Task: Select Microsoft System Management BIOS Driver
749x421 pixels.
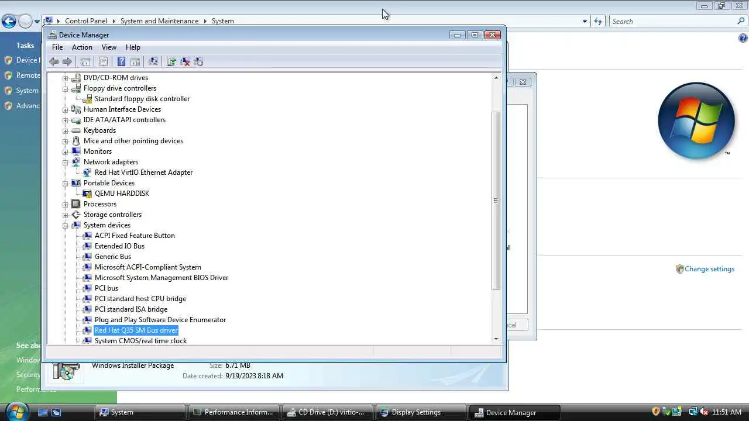Action: point(162,278)
